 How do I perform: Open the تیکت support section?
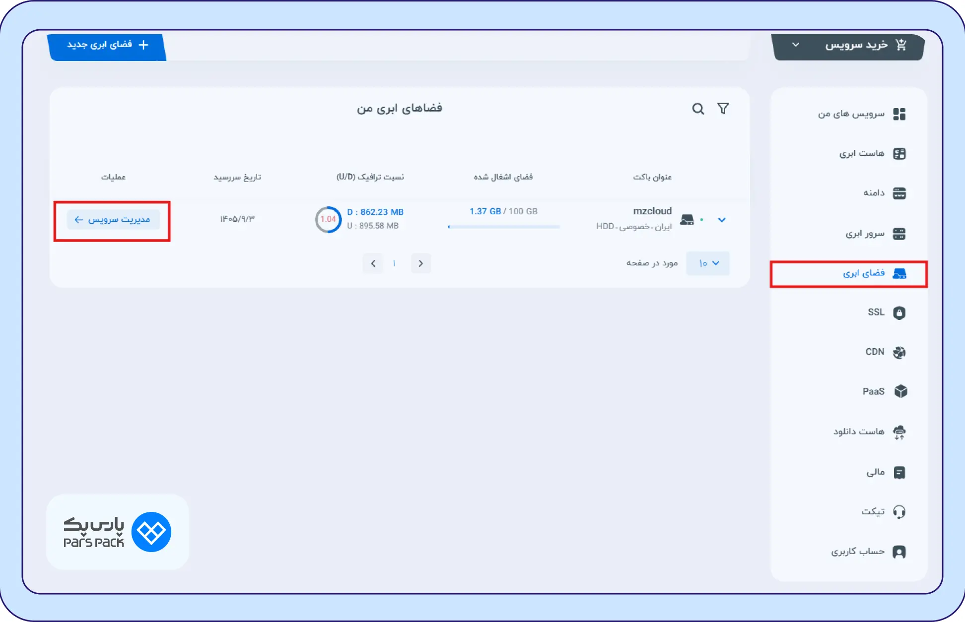pos(900,511)
